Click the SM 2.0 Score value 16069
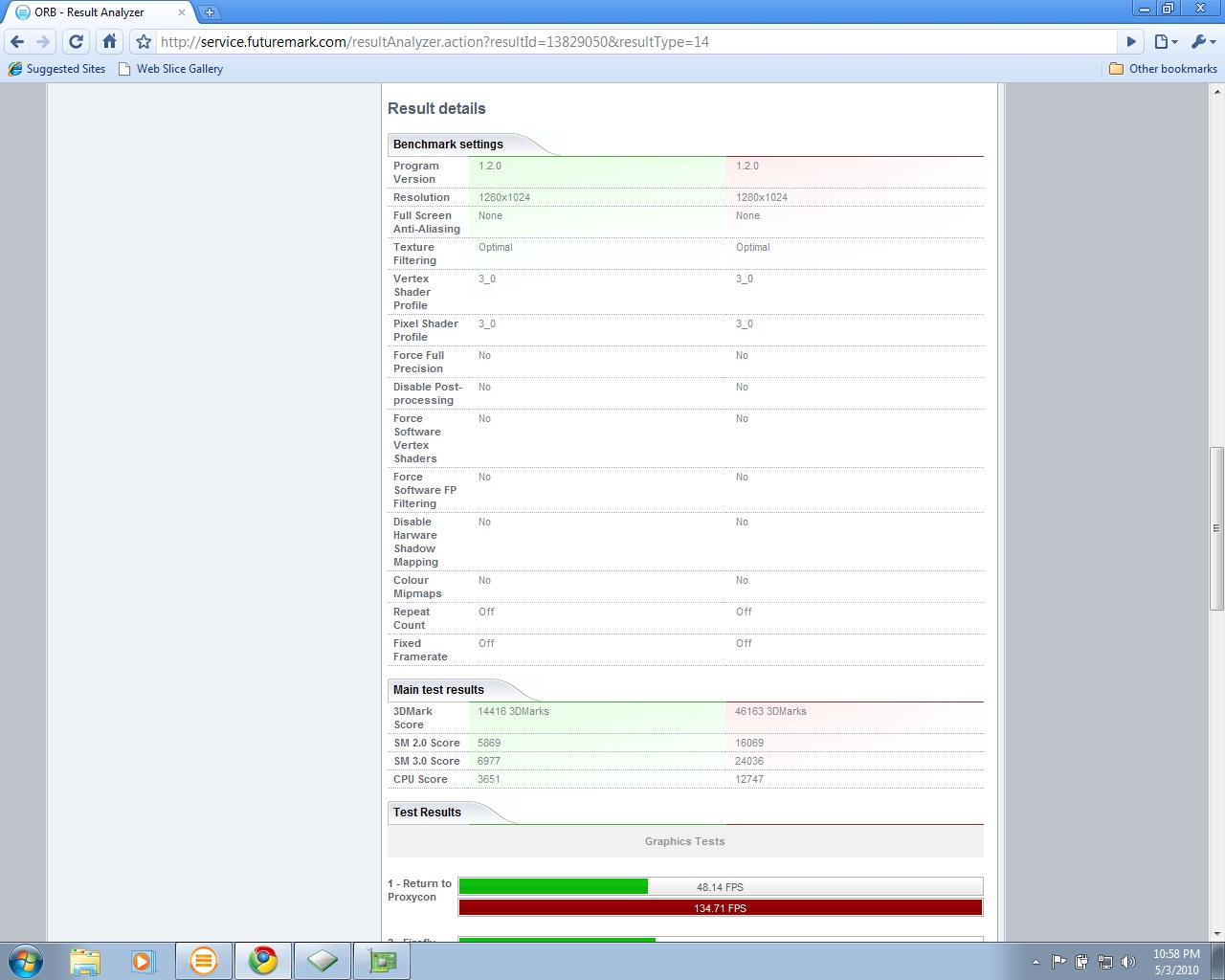Image resolution: width=1225 pixels, height=980 pixels. pos(749,744)
